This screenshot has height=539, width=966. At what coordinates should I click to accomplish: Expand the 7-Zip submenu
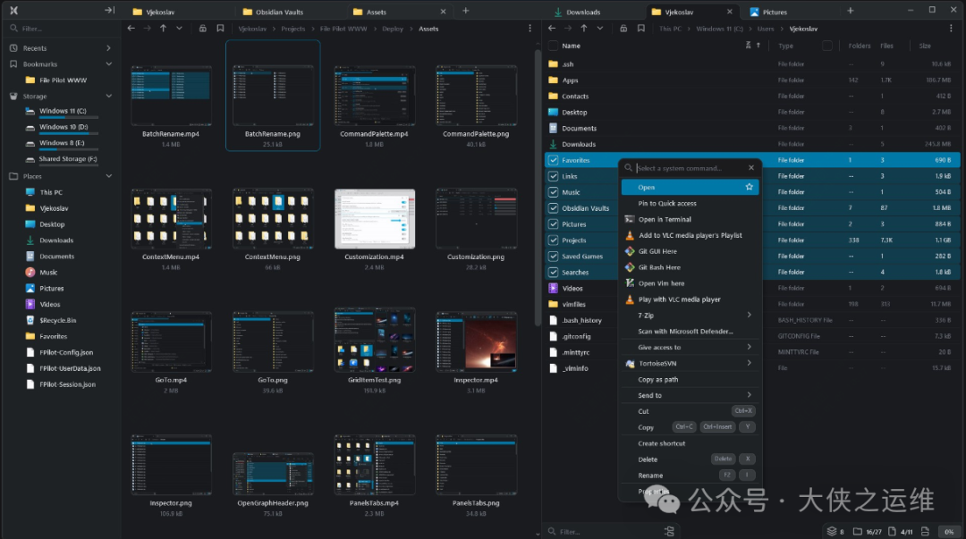pyautogui.click(x=749, y=316)
